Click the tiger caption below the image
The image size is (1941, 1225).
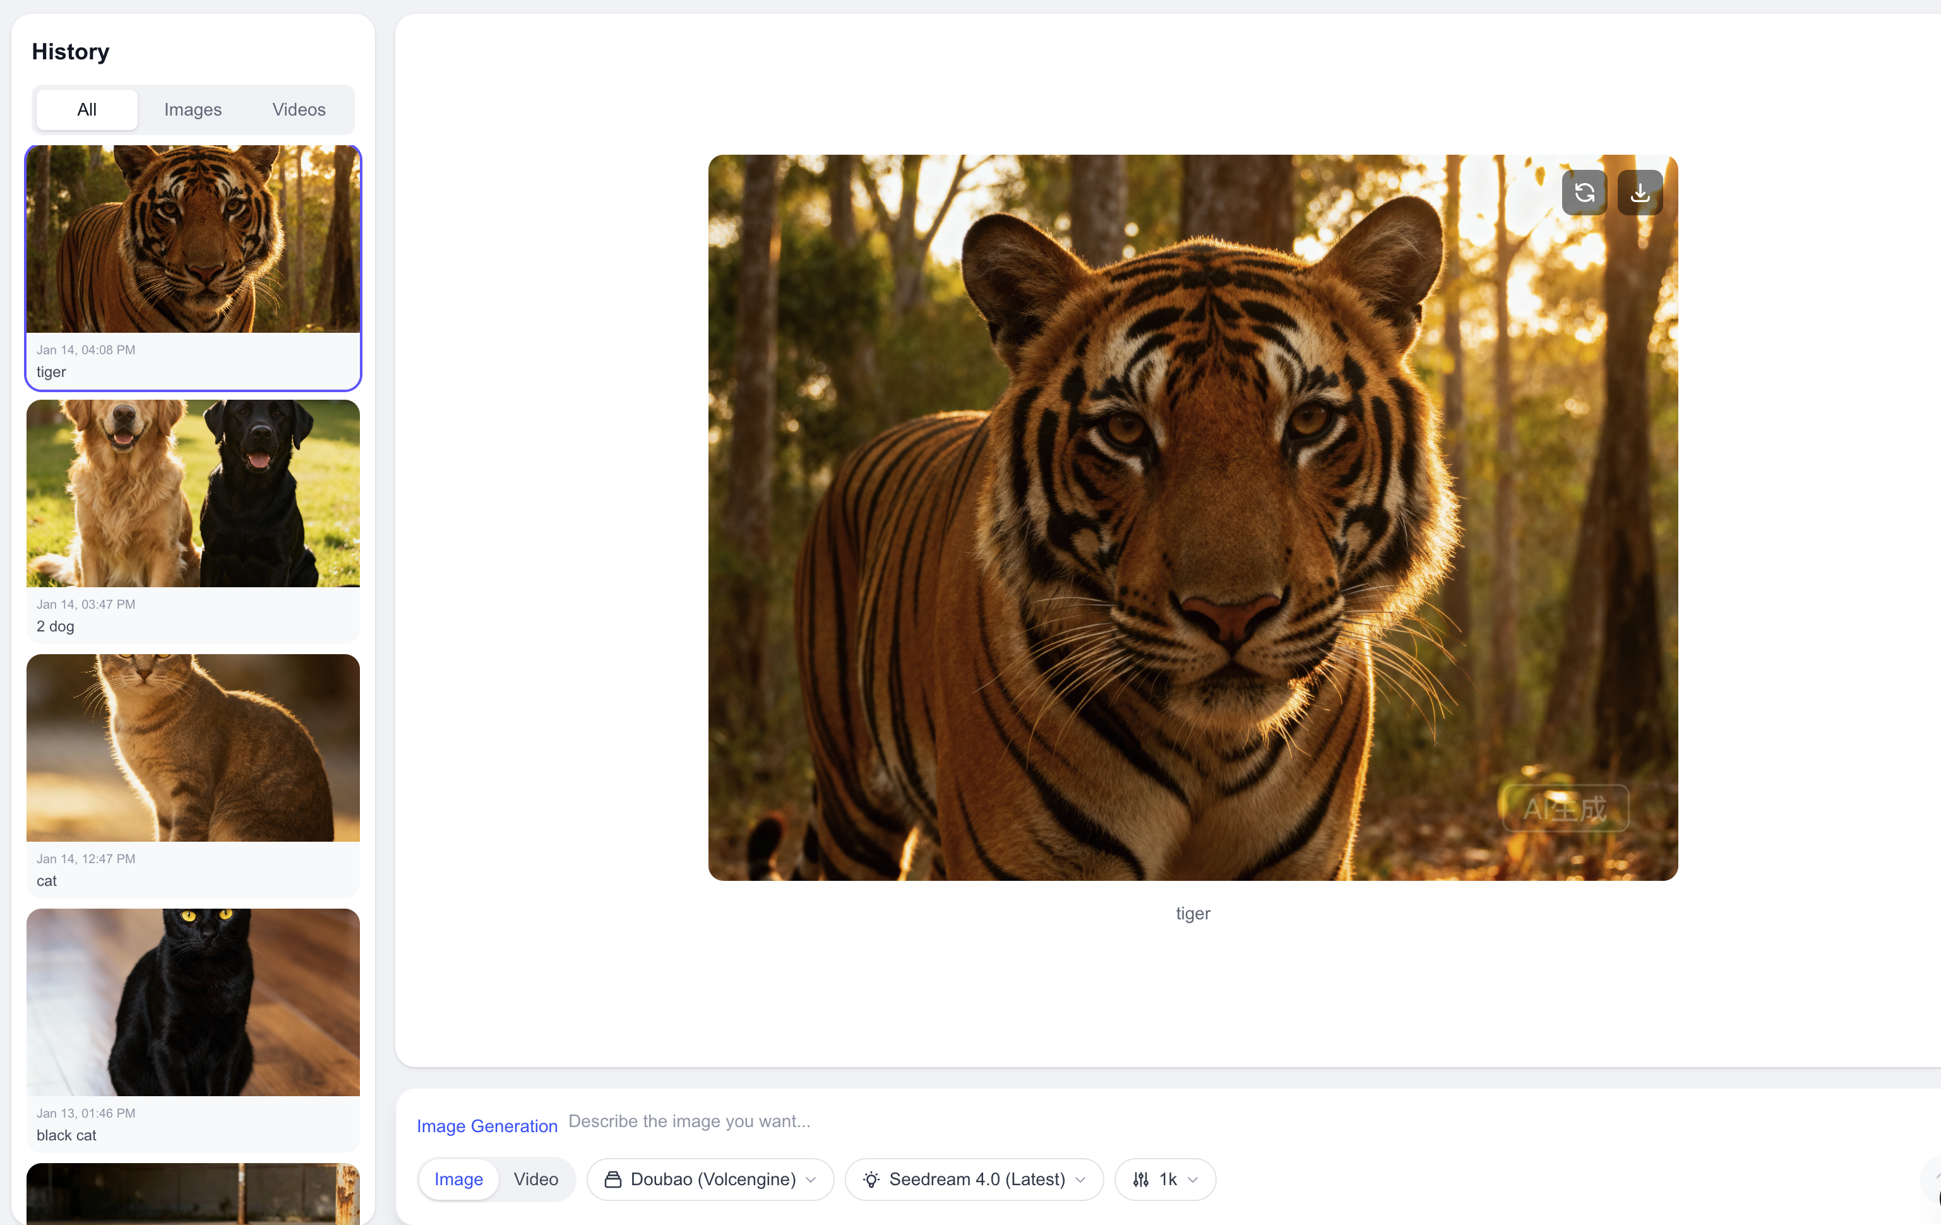pyautogui.click(x=1193, y=913)
